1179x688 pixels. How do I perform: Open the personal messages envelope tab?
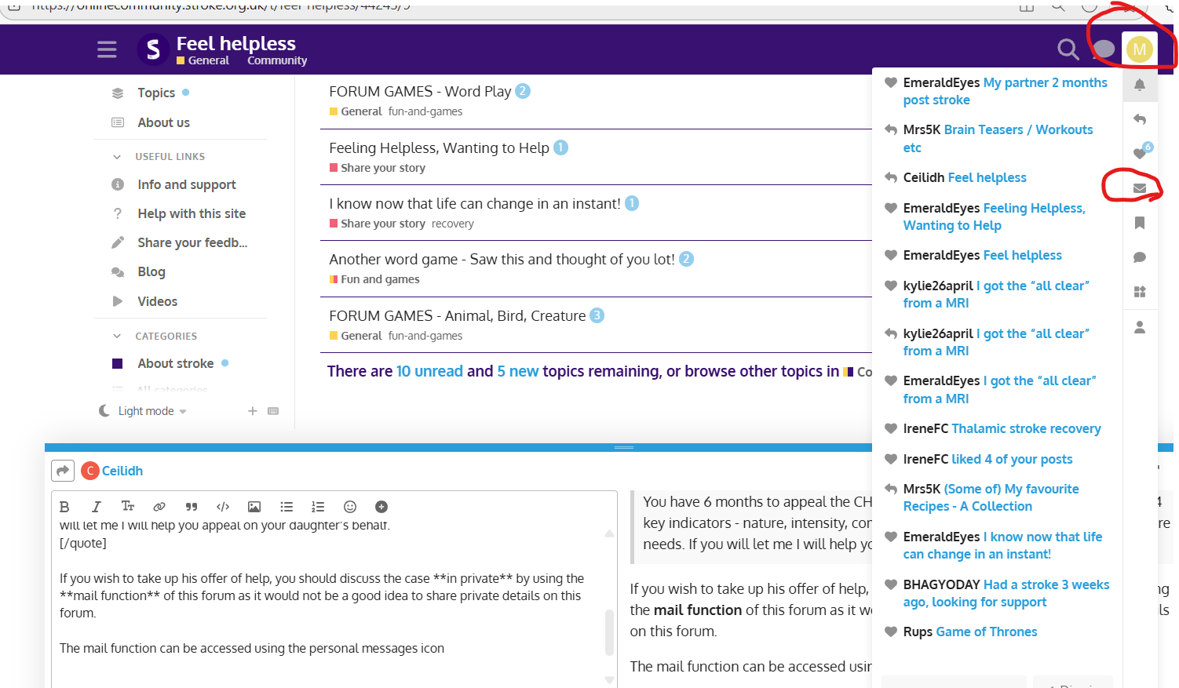1140,188
